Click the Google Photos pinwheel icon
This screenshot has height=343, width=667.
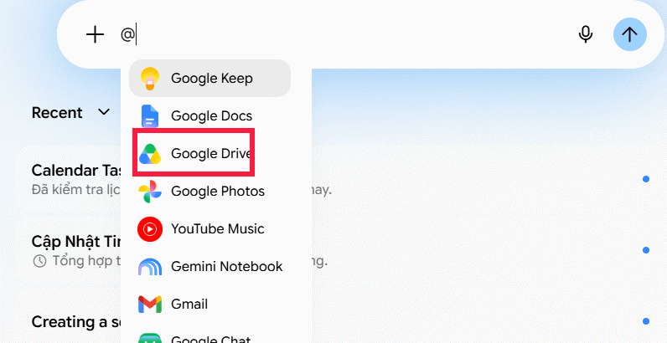point(149,191)
